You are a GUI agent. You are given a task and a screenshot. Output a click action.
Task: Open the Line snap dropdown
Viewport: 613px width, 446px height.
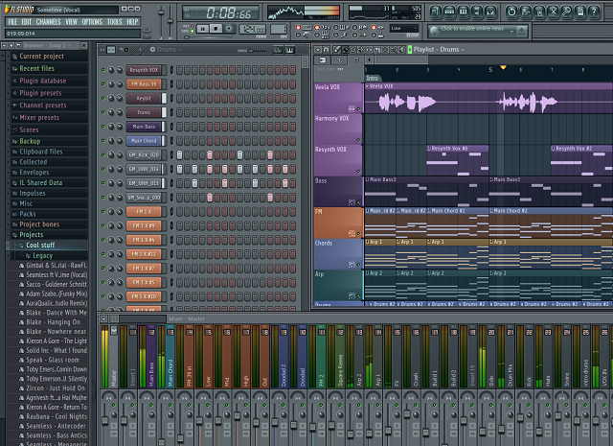[404, 28]
